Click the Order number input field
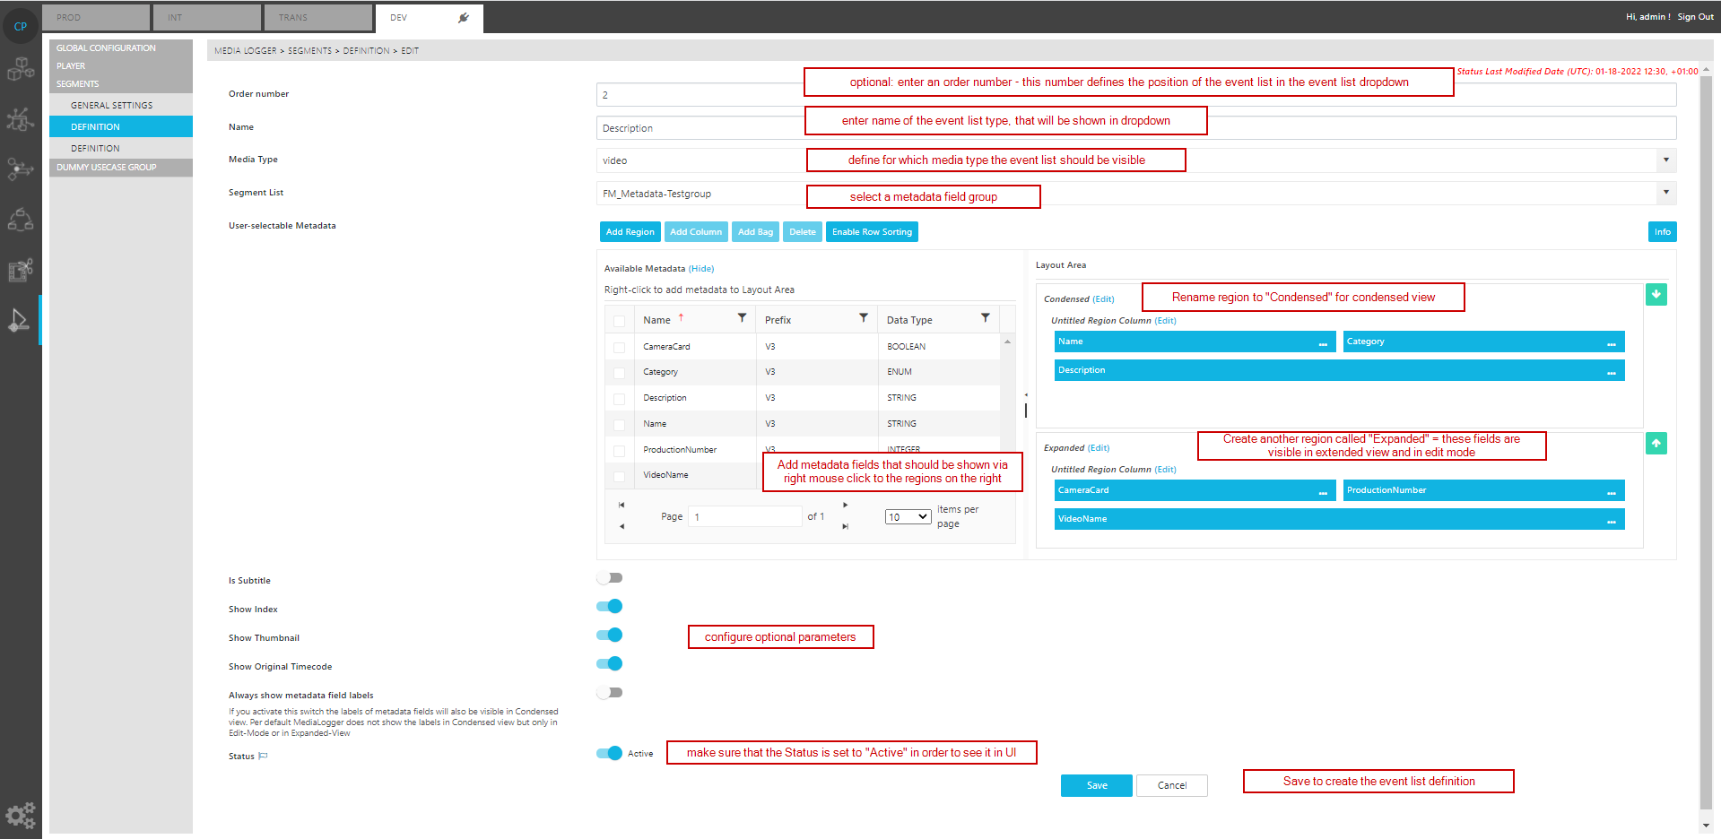The width and height of the screenshot is (1721, 839). pos(700,95)
